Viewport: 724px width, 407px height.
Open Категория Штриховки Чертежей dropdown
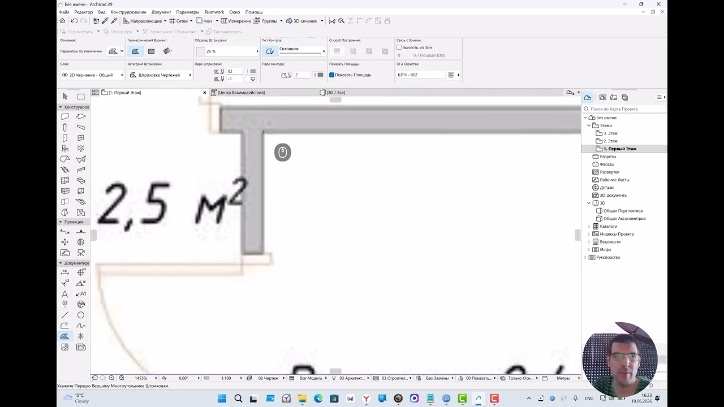pos(160,75)
